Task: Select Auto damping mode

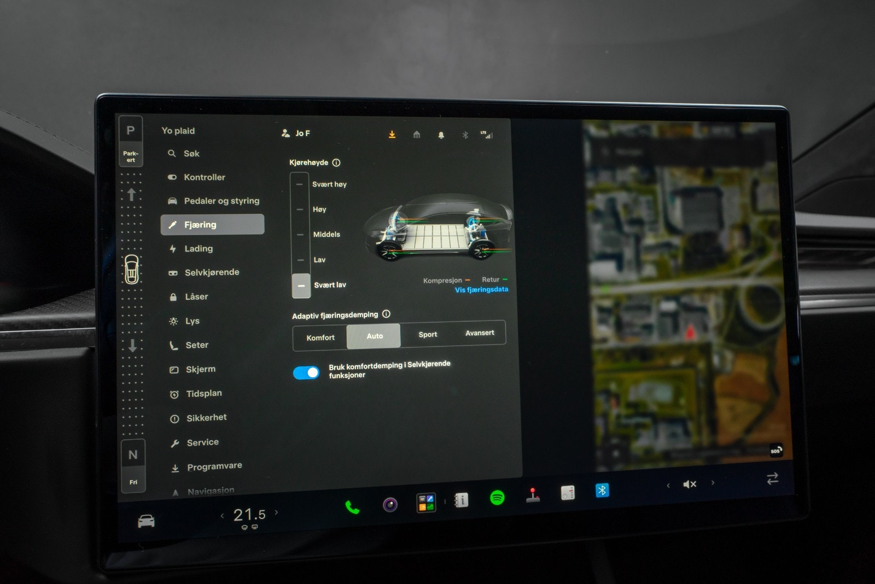Action: point(374,336)
